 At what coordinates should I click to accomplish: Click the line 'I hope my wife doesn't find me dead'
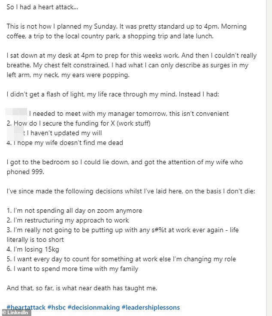pyautogui.click(x=65, y=143)
